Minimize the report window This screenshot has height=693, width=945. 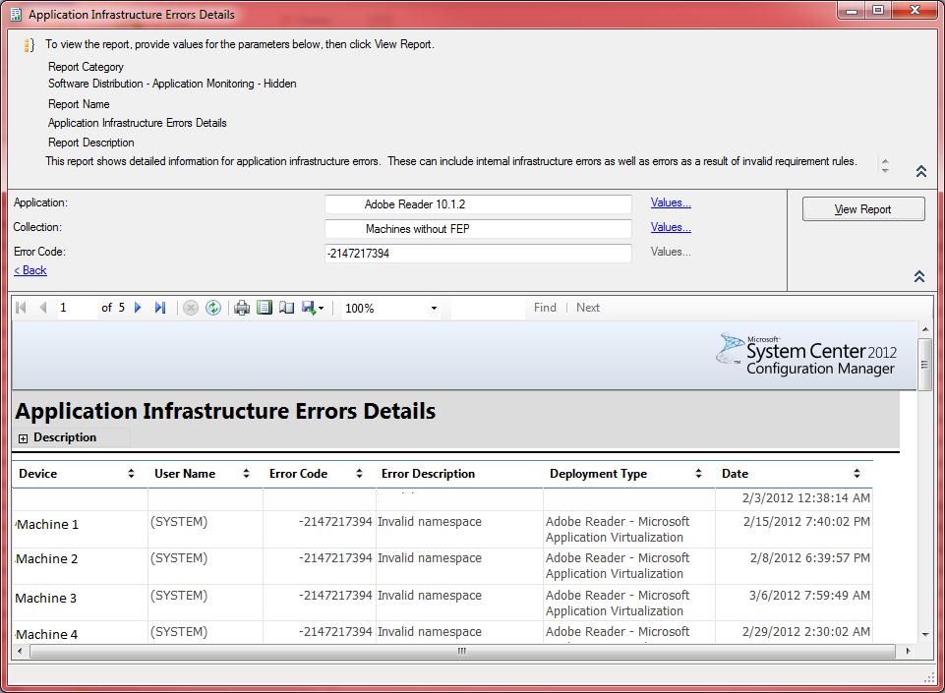(852, 10)
